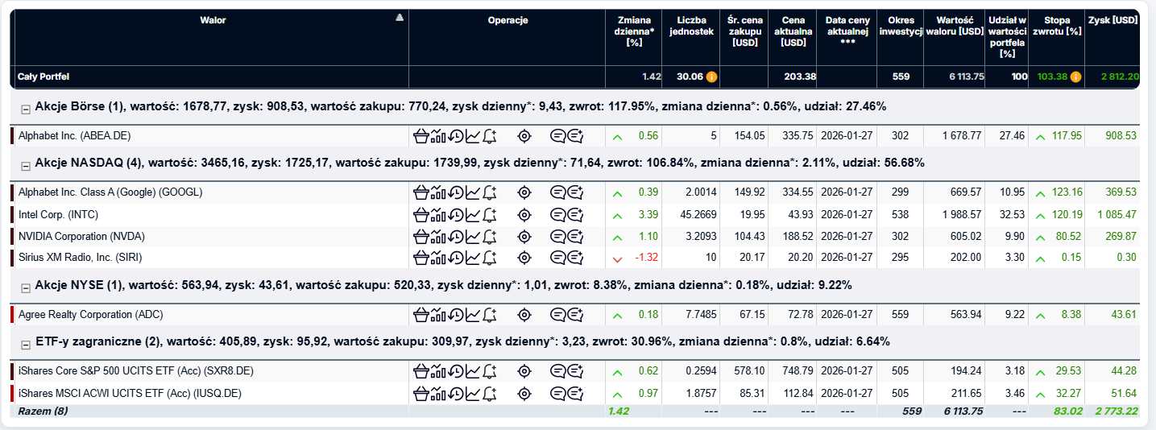Viewport: 1156px width, 430px height.
Task: Collapse the ETF-y zagraniczne group
Action: [x=25, y=344]
